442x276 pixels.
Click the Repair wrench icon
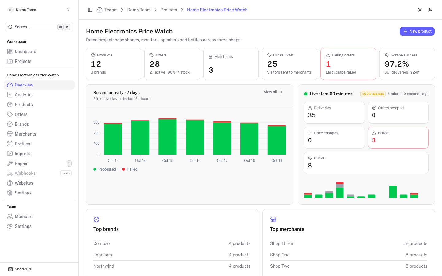point(10,163)
